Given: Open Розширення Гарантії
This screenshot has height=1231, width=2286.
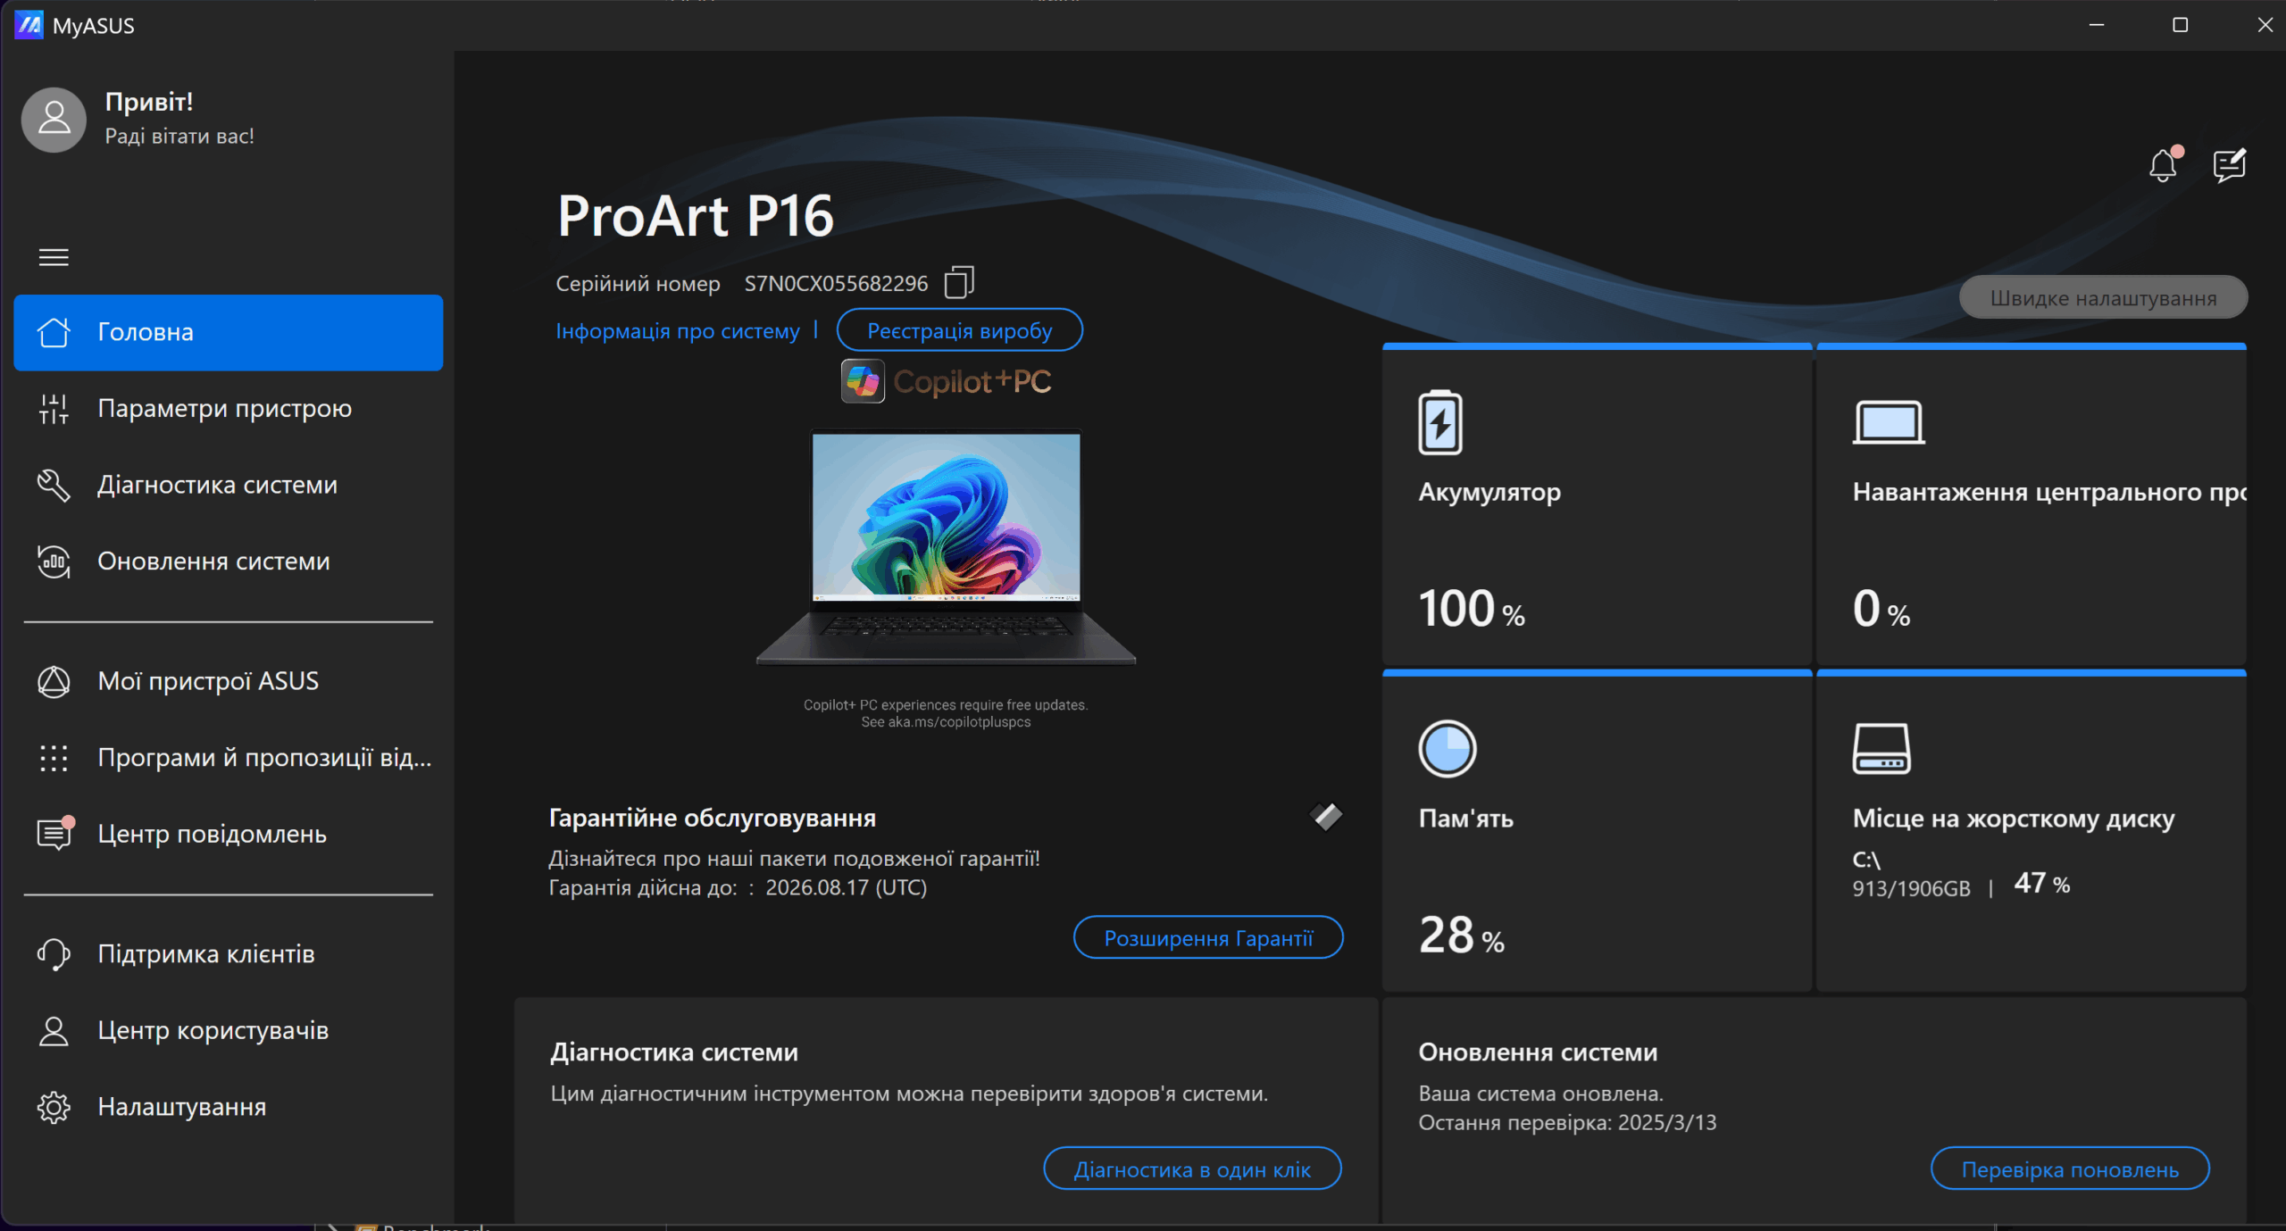Looking at the screenshot, I should click(1208, 937).
